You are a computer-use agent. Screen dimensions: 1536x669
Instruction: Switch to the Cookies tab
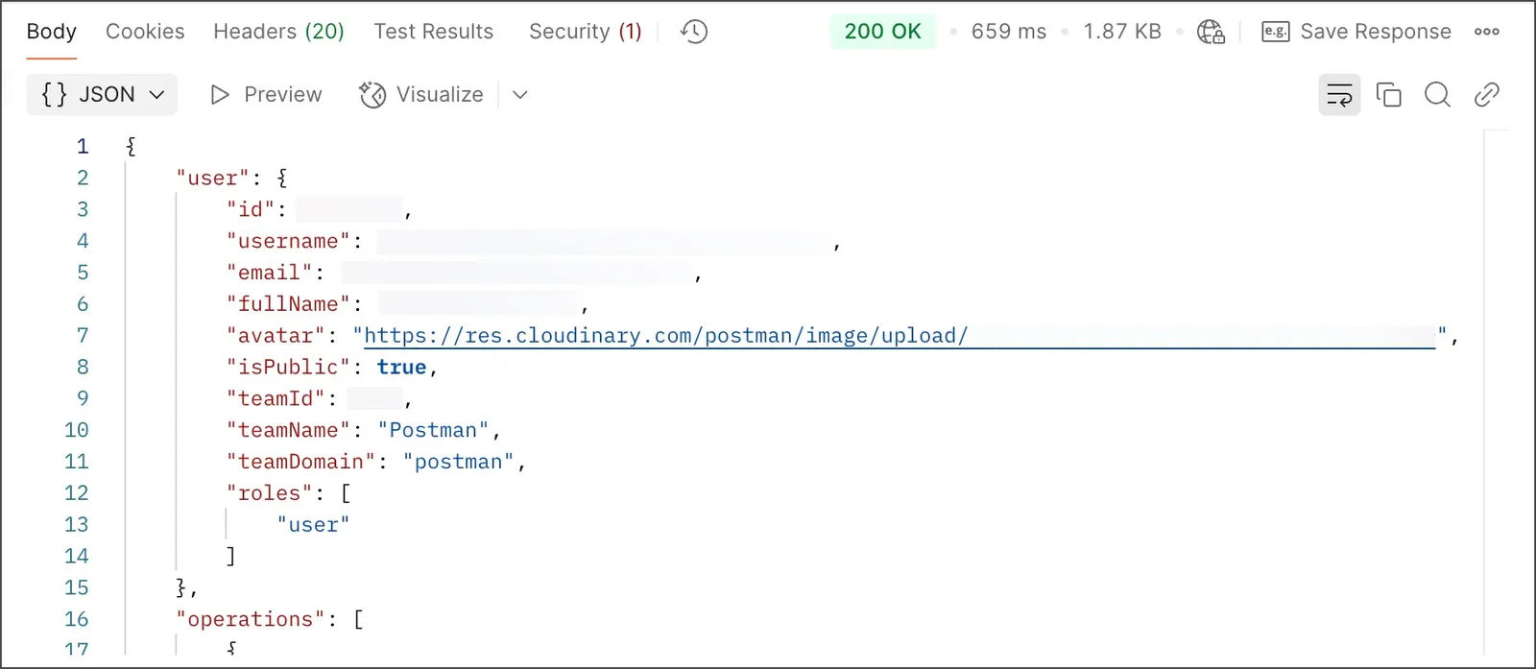tap(145, 31)
